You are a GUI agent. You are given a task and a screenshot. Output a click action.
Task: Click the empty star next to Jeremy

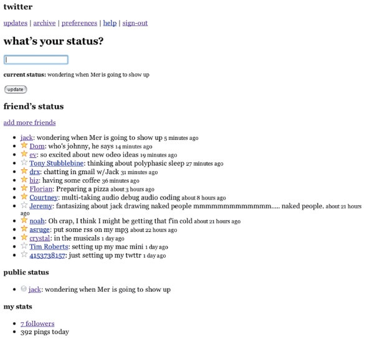pyautogui.click(x=24, y=205)
